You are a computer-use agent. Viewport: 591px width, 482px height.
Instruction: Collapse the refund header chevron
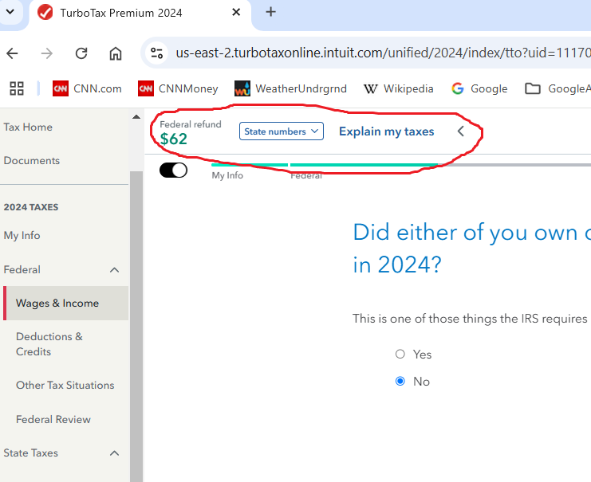[x=460, y=131]
